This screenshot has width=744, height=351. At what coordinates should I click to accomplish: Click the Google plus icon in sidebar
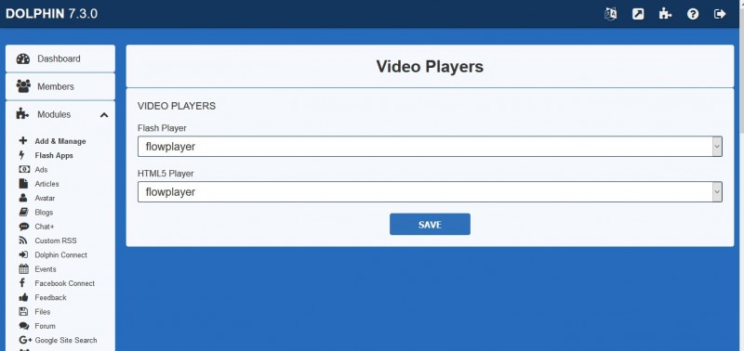(25, 340)
